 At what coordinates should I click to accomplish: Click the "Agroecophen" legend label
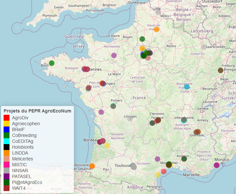26,124
